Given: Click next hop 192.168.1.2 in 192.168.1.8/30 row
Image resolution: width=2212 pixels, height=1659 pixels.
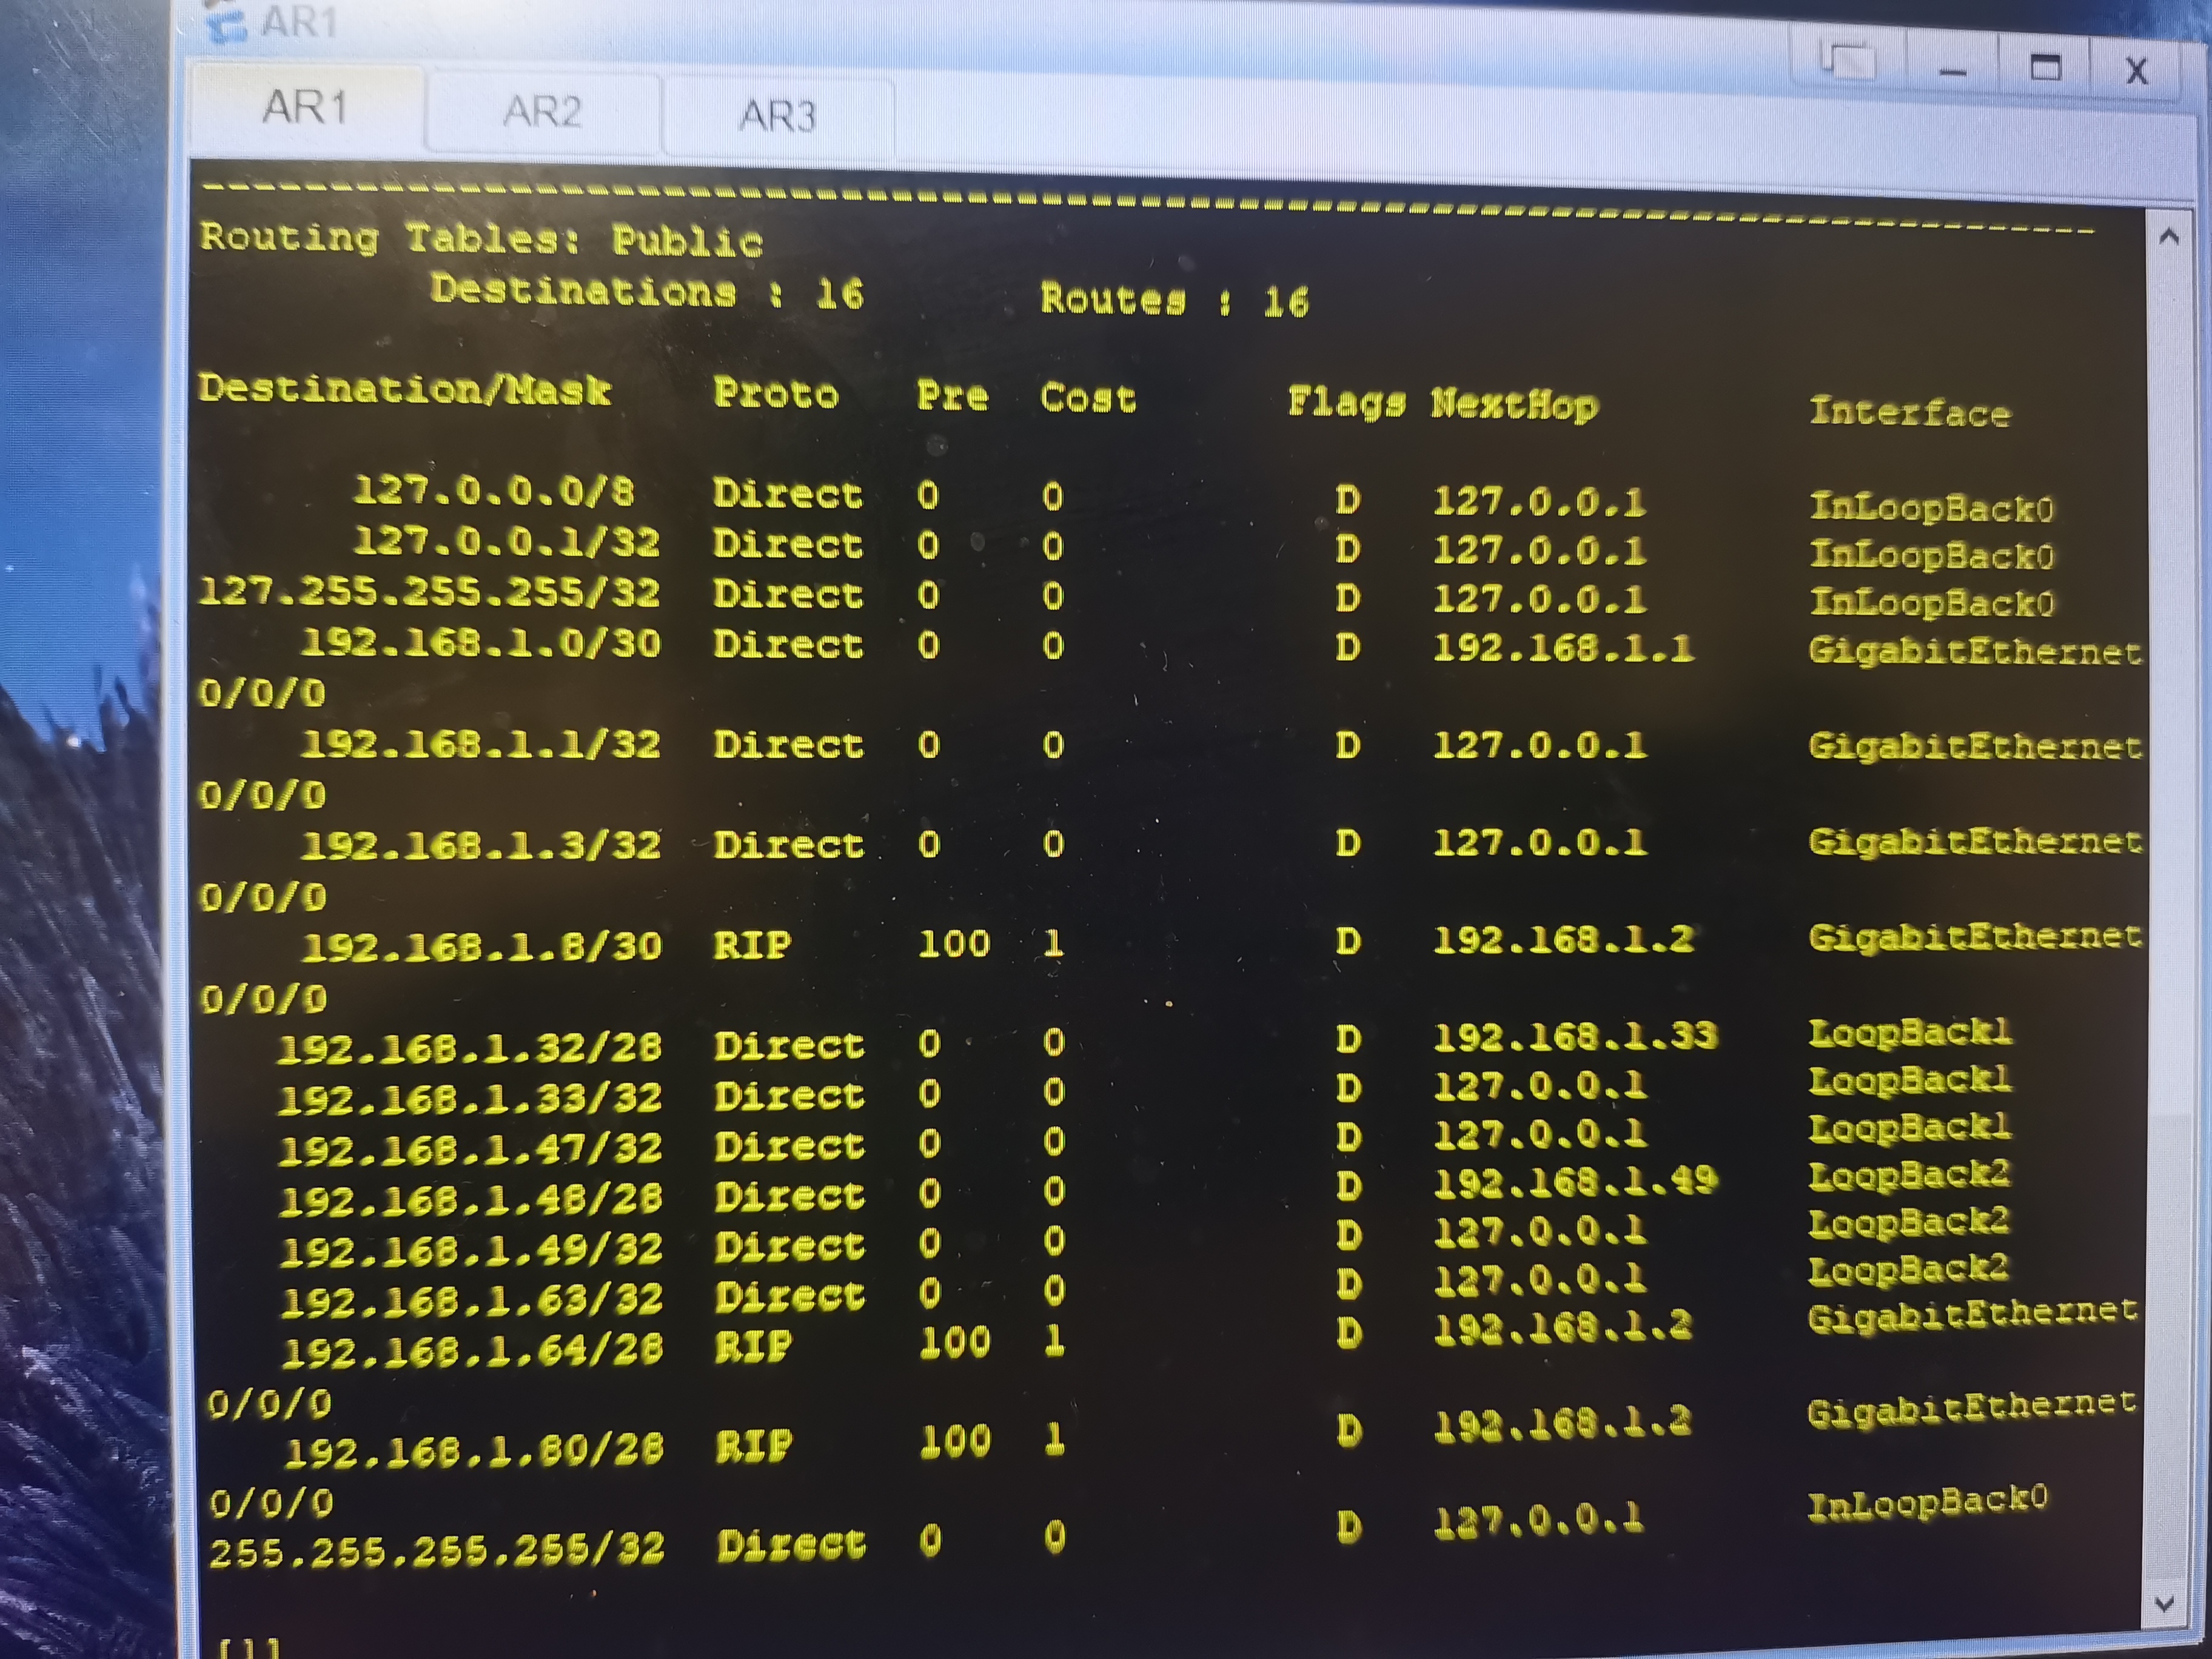Looking at the screenshot, I should (1564, 939).
